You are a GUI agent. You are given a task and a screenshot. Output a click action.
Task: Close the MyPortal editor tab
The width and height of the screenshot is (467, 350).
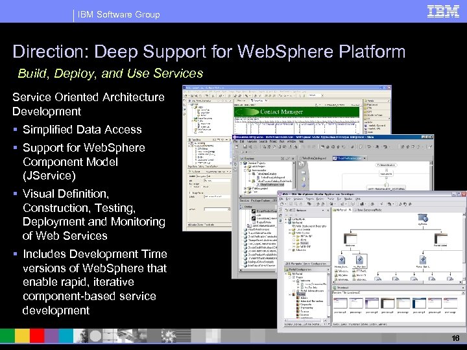pos(350,210)
